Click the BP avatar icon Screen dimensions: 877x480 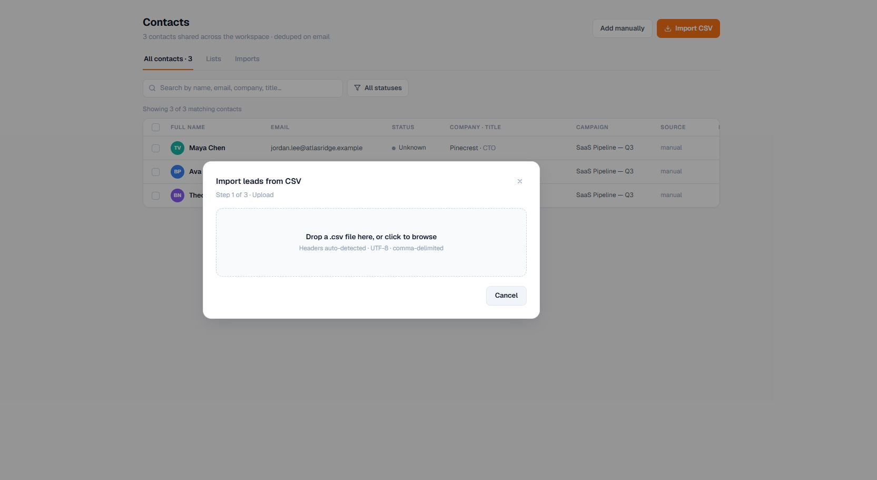tap(178, 172)
